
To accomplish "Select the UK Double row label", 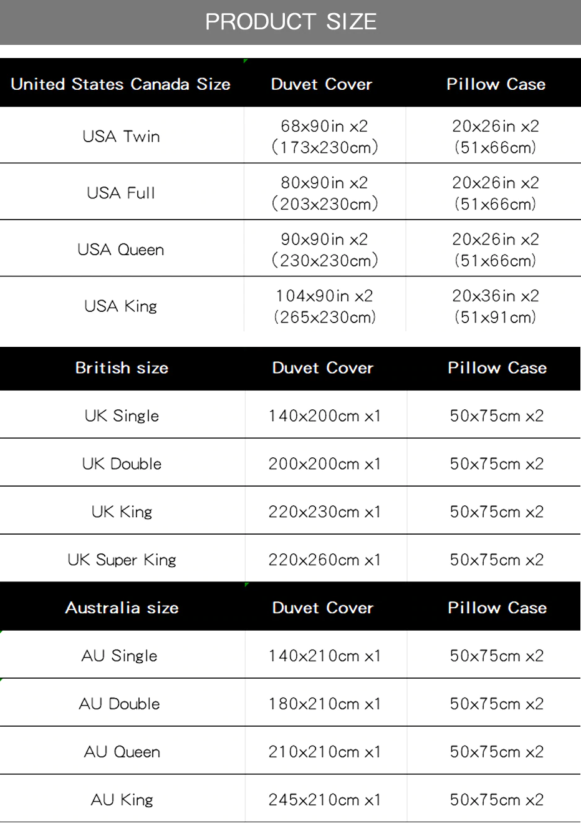I will pyautogui.click(x=122, y=464).
